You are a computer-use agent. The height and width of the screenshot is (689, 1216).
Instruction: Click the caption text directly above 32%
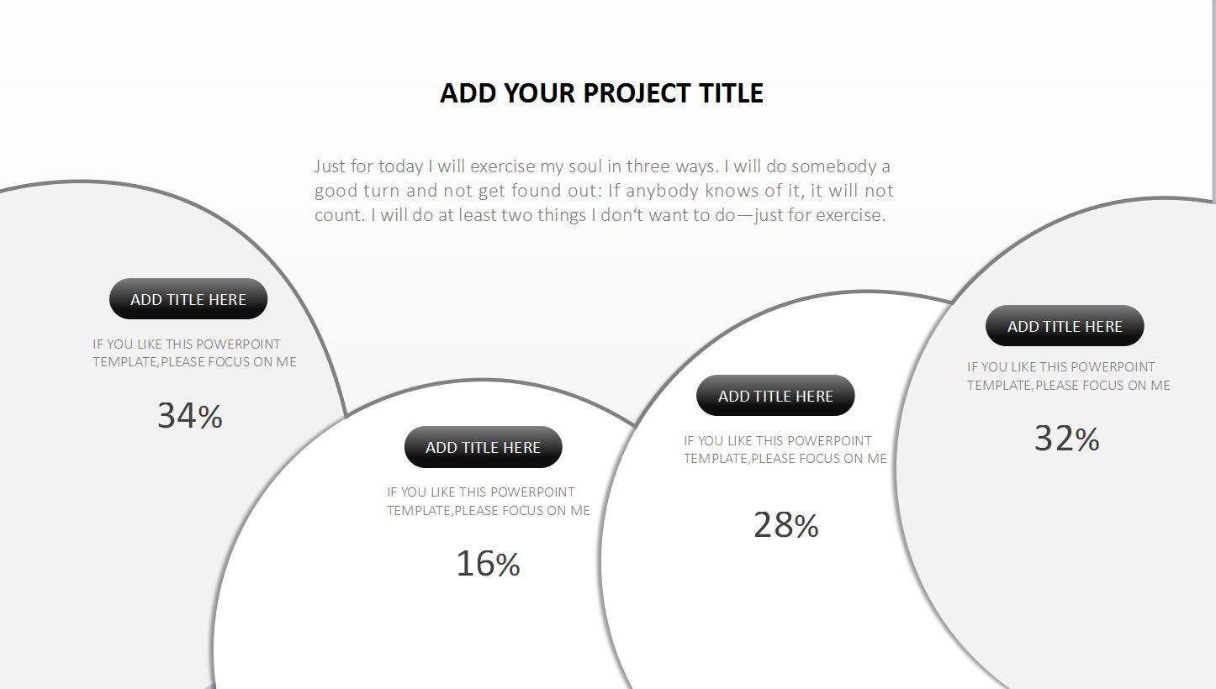point(1068,376)
